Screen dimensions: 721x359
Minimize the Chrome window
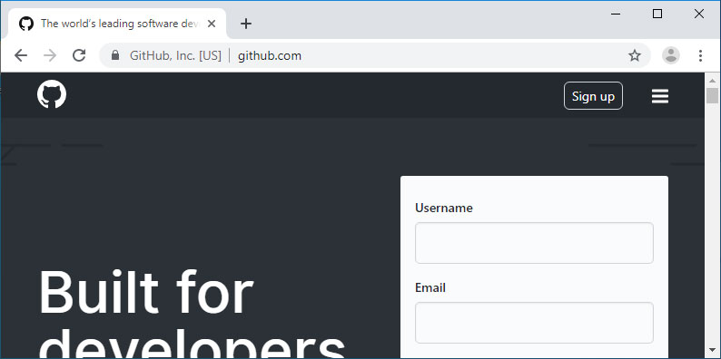[616, 14]
